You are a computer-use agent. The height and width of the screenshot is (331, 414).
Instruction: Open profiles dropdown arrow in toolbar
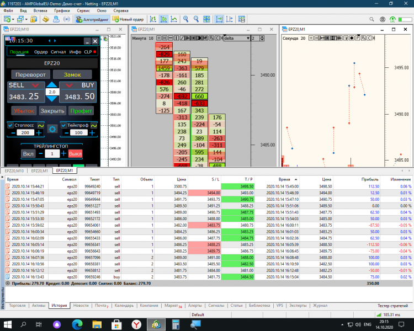tap(26, 19)
